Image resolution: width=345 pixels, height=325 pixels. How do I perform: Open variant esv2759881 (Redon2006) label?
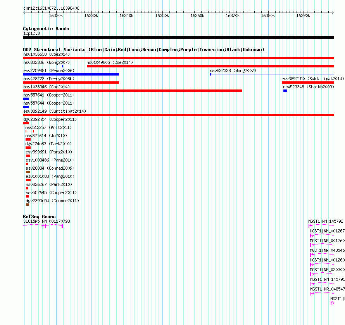click(49, 71)
